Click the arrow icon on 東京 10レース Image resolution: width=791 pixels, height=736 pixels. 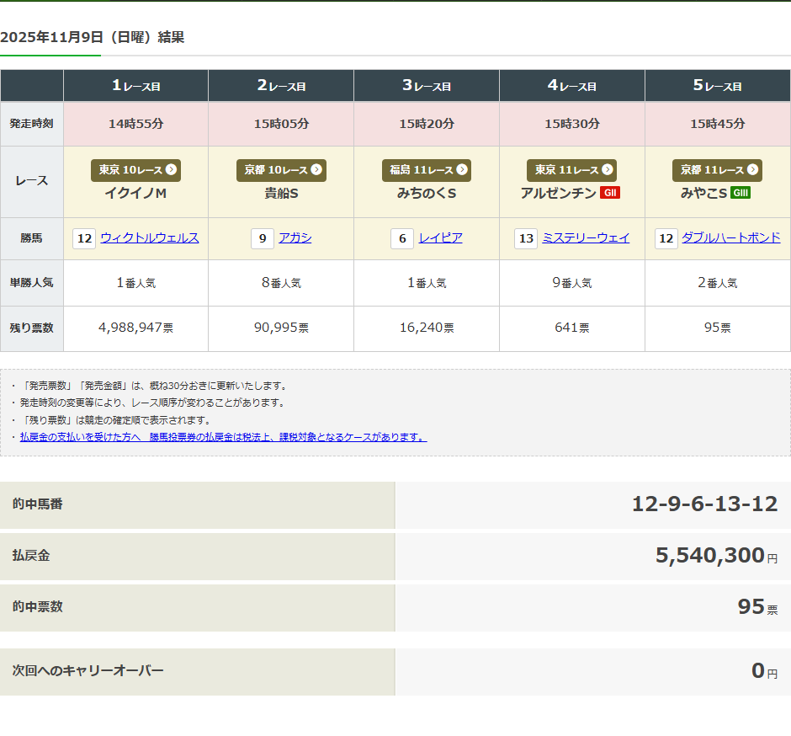[x=171, y=170]
